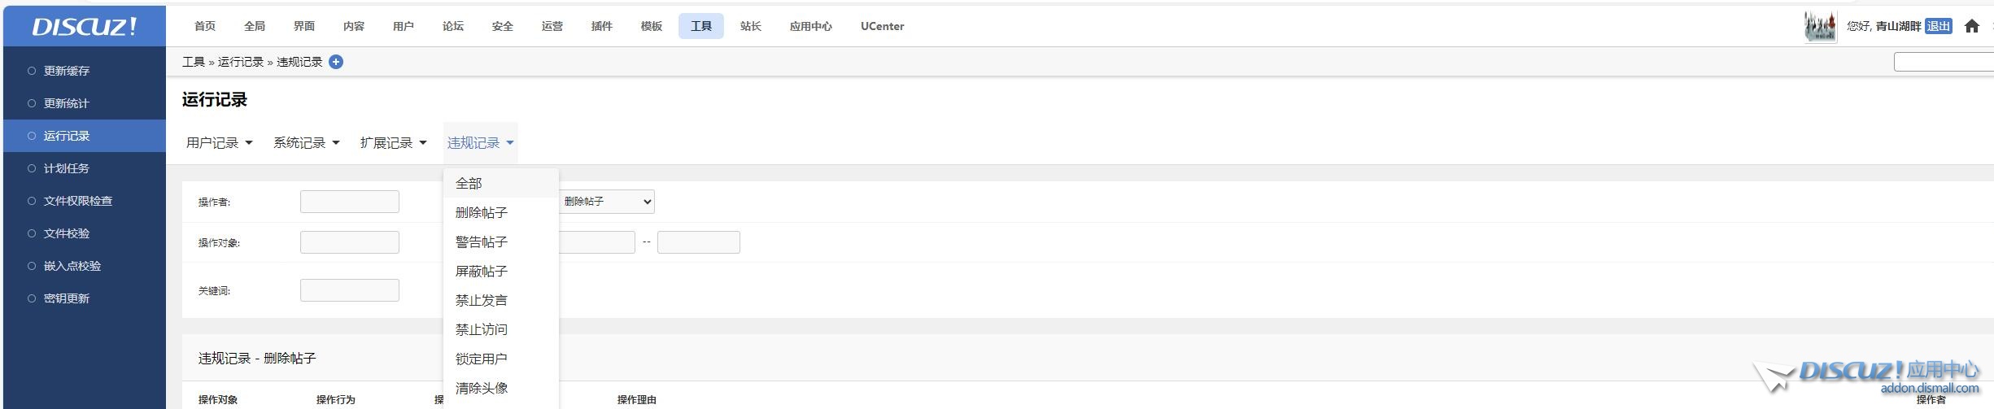Open the 删除帖子 select box

607,202
